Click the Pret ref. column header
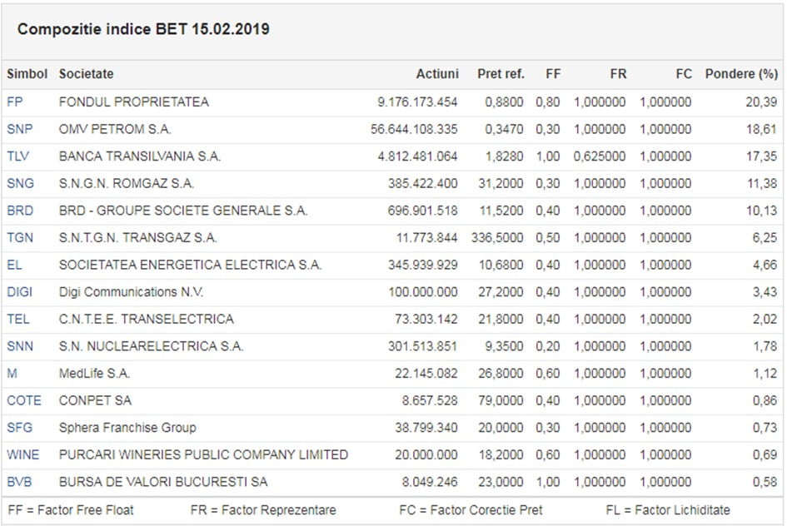Viewport: 787px width, 526px height. (x=501, y=74)
